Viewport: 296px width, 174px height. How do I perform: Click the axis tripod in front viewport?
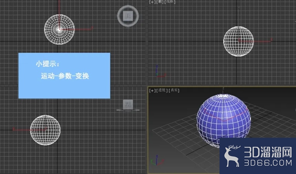pyautogui.click(x=160, y=72)
